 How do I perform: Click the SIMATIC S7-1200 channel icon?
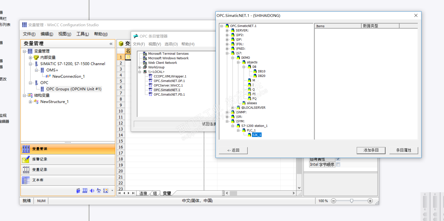tap(36, 64)
